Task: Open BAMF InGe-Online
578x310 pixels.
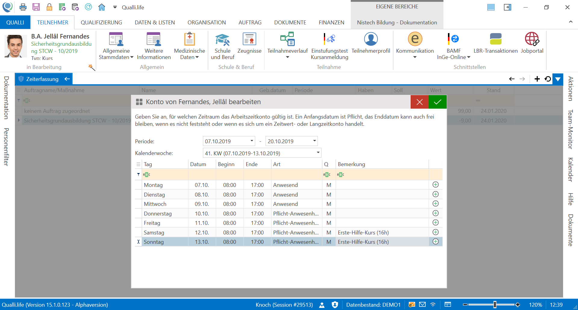Action: click(454, 46)
